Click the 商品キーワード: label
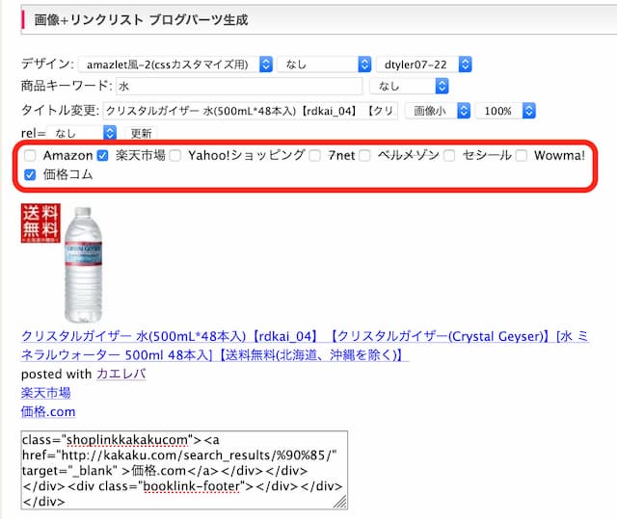 point(67,86)
